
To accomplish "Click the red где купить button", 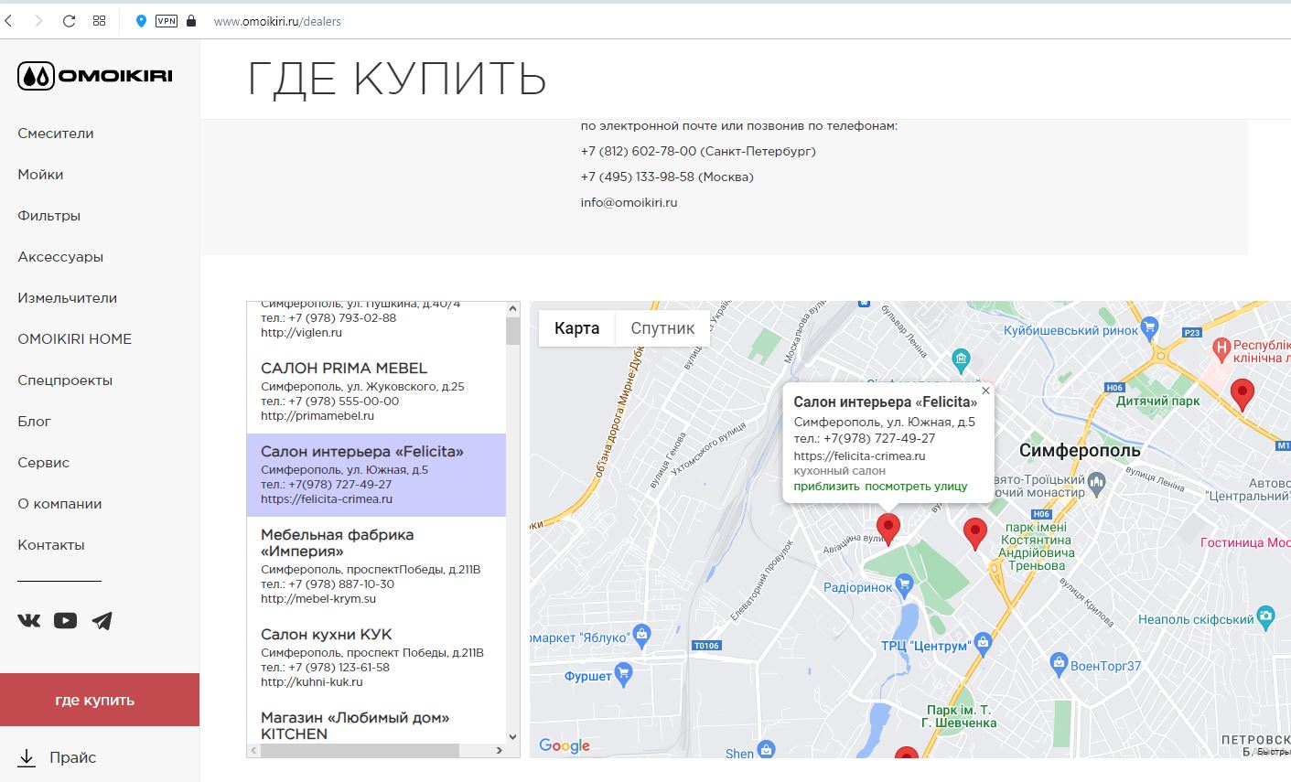I will tap(100, 700).
